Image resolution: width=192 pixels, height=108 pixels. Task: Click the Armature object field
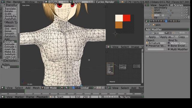point(156,43)
